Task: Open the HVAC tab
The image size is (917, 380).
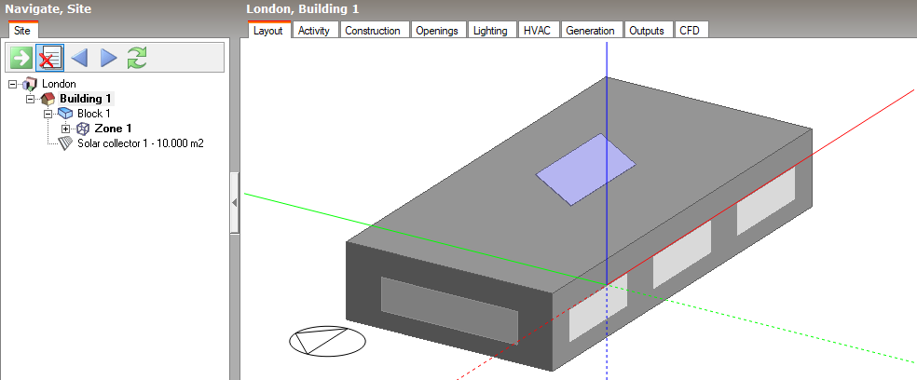Action: (x=537, y=31)
